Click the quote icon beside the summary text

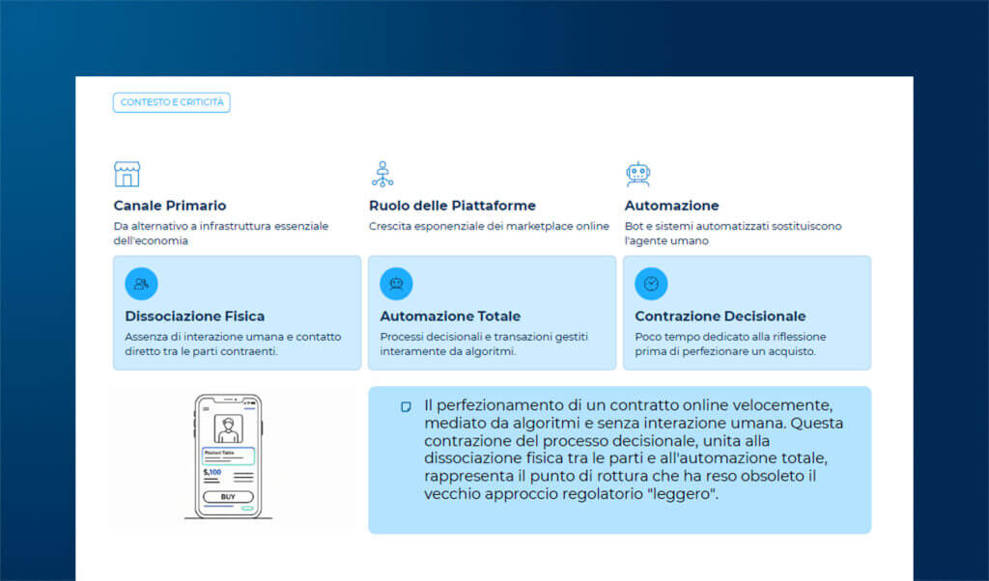(405, 405)
